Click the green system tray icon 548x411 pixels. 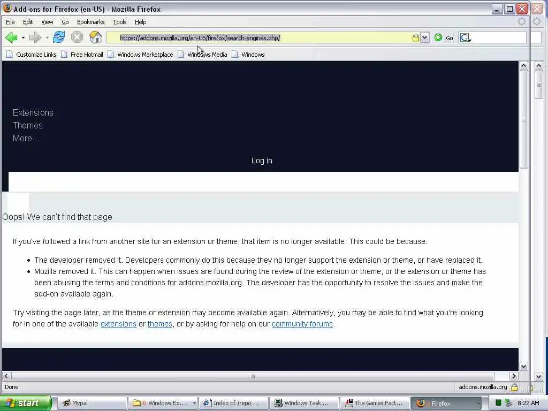click(498, 403)
